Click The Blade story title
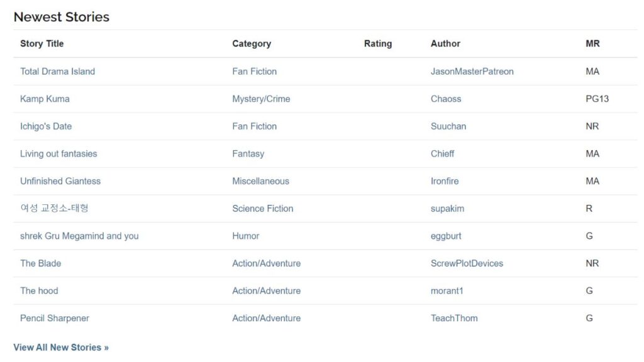This screenshot has width=644, height=362. 40,263
